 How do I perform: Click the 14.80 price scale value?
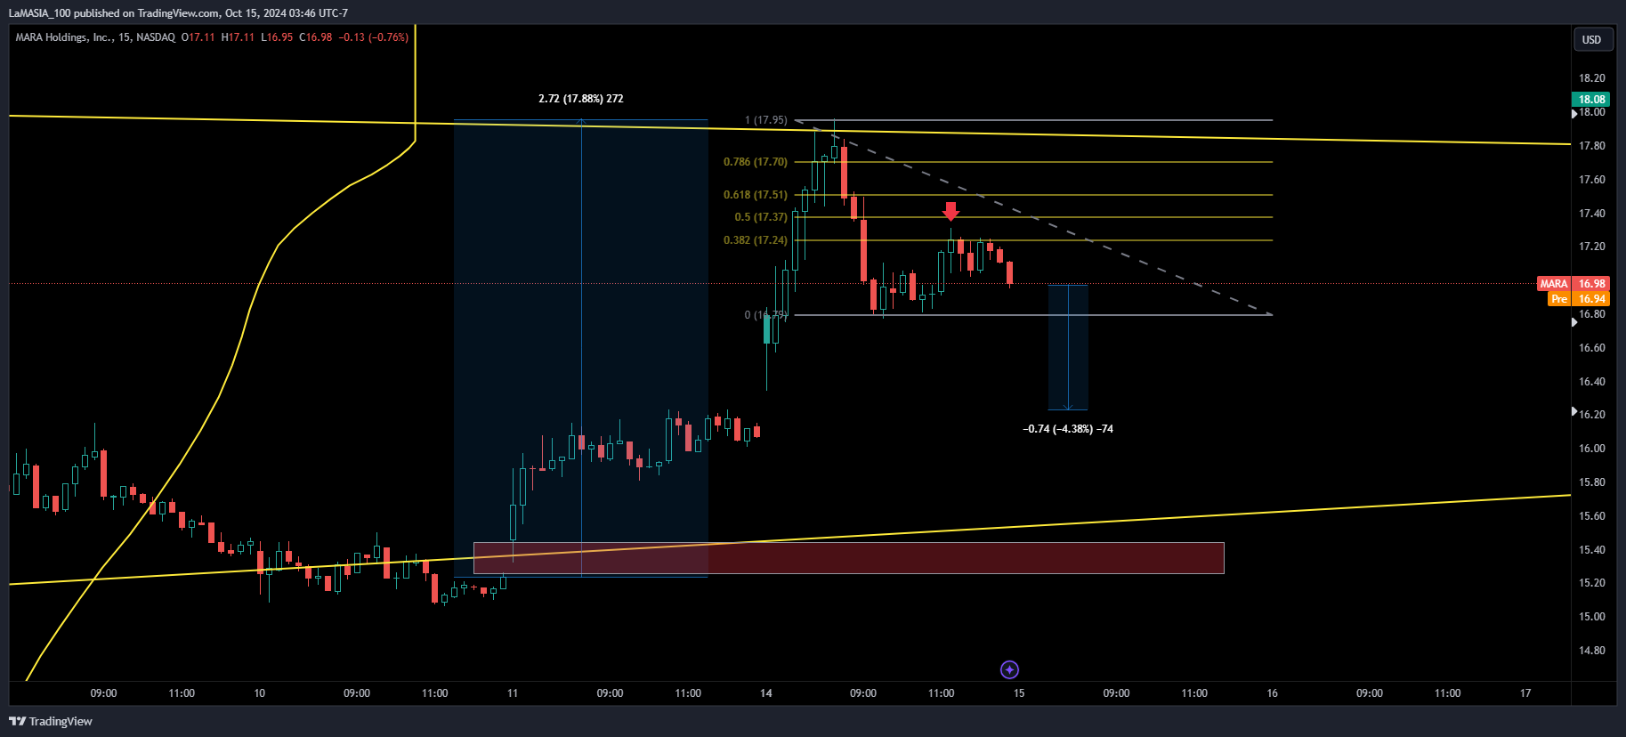(1592, 651)
